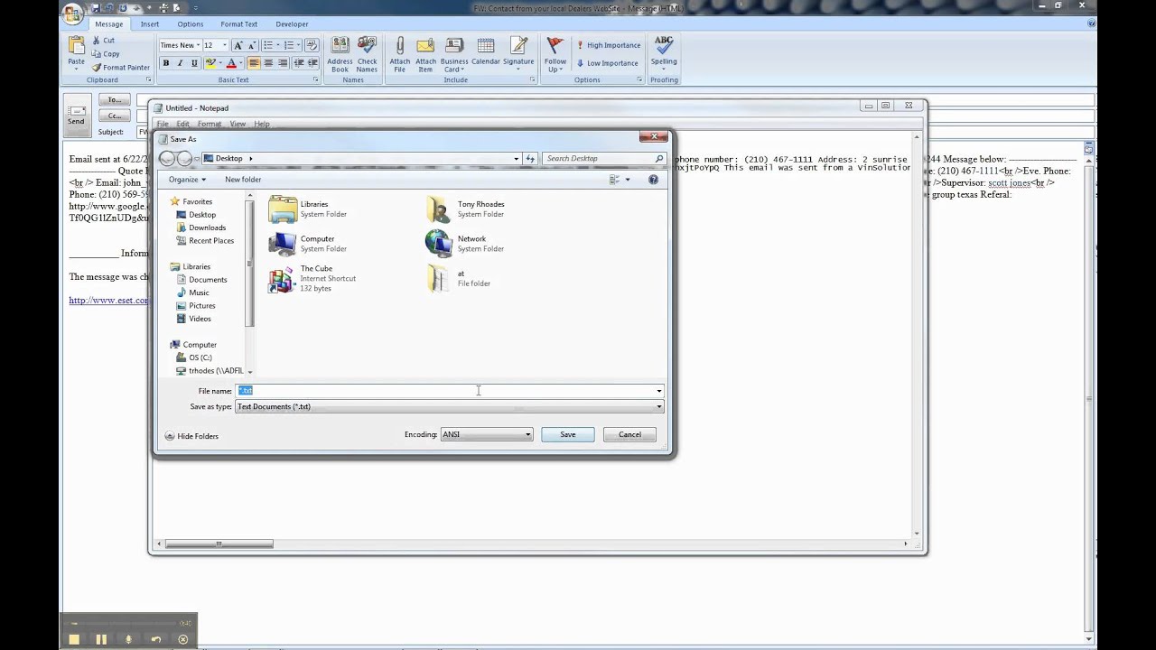Click Organize in the Save As dialog

pos(187,180)
